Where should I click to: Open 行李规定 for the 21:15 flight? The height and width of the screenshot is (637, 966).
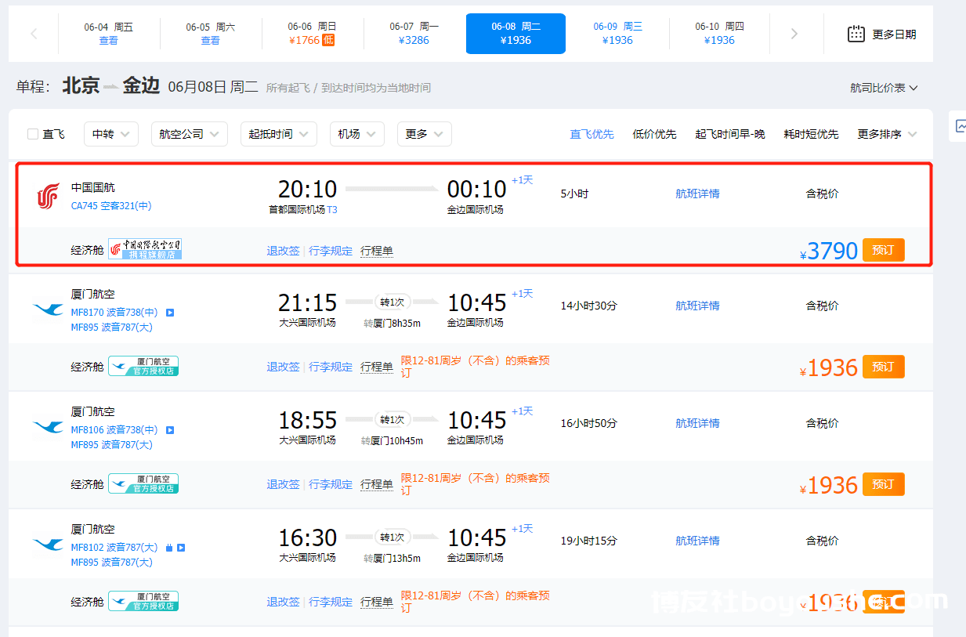pos(331,367)
